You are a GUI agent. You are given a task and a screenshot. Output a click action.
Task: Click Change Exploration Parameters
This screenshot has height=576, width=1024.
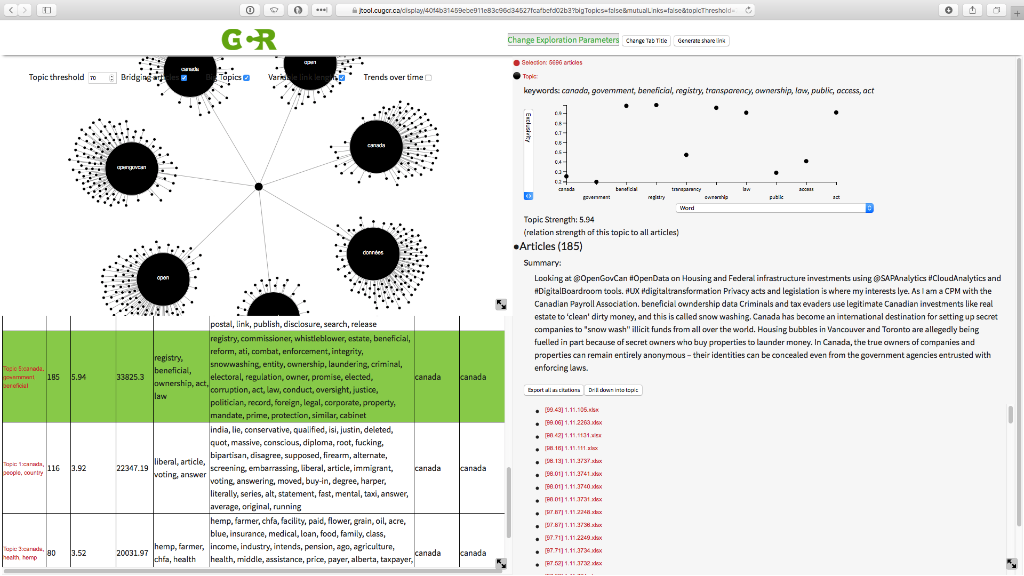tap(563, 40)
